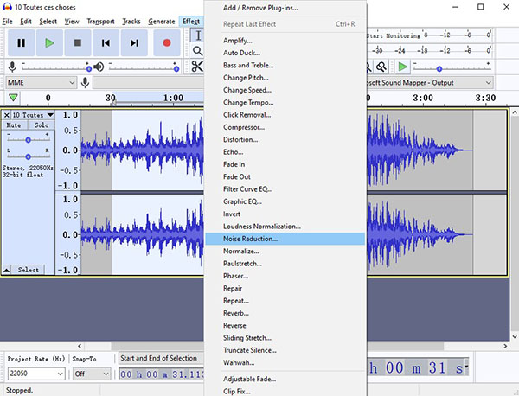
Task: Choose Change Speed... effect
Action: pyautogui.click(x=285, y=90)
